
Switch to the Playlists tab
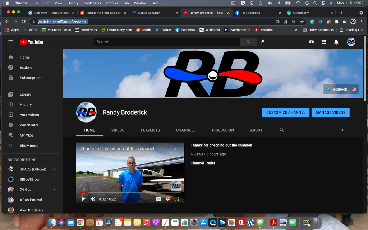[150, 130]
